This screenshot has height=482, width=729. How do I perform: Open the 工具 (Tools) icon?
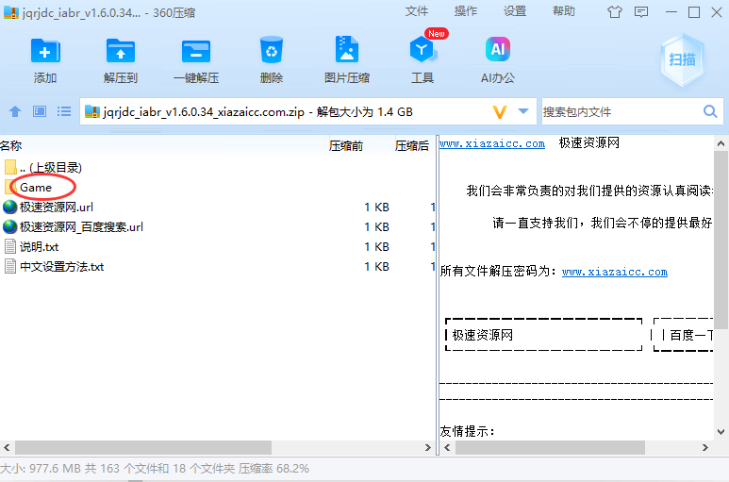click(422, 49)
